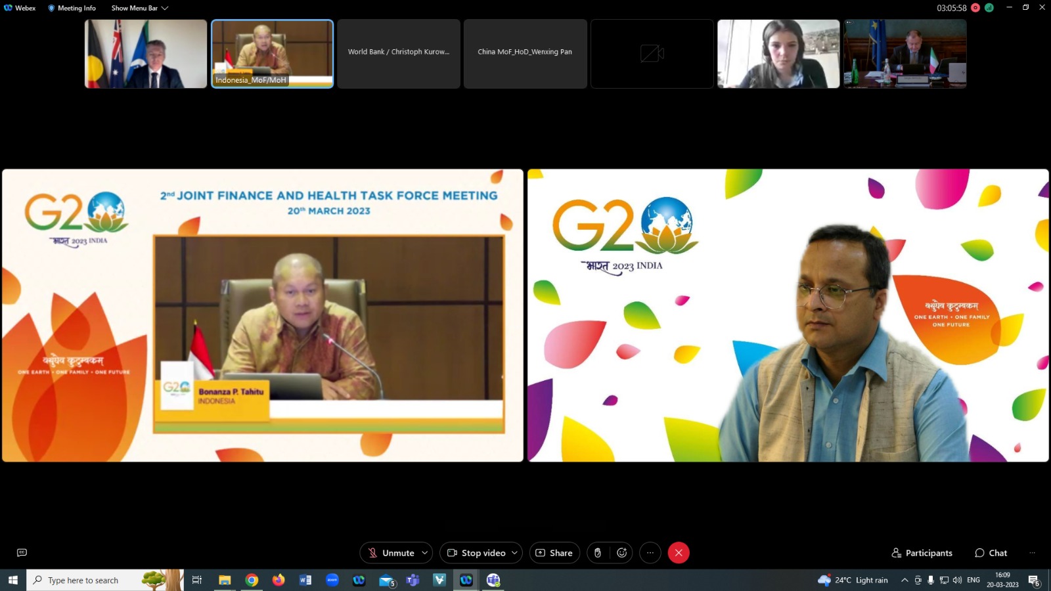Show hidden system tray icons
The width and height of the screenshot is (1051, 591).
point(905,580)
